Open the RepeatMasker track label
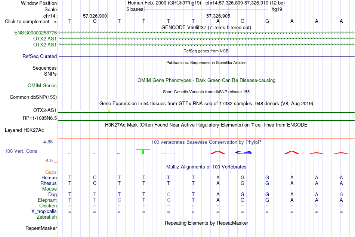Image resolution: width=355 pixels, height=237 pixels. (x=41, y=228)
